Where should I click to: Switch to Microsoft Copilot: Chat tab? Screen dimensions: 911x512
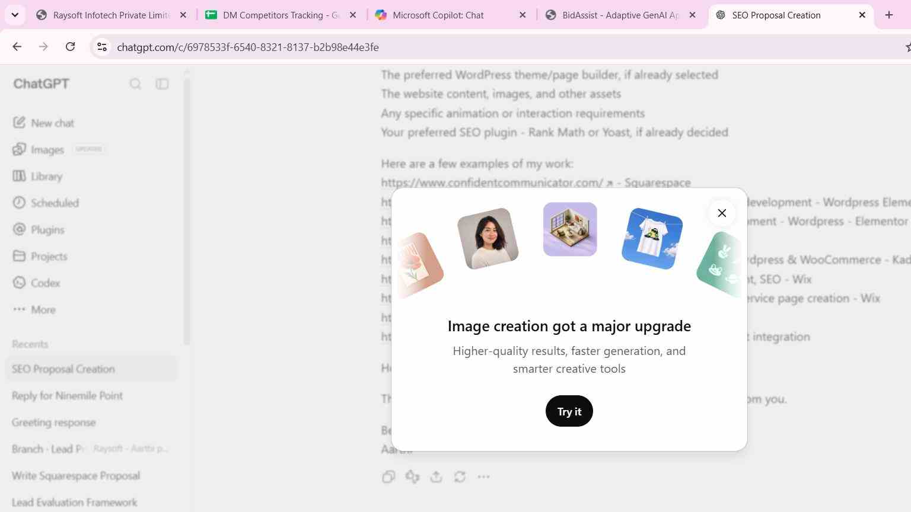coord(452,15)
